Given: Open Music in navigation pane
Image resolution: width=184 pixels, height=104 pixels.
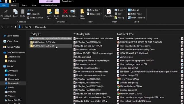Looking at the screenshot, I should [x=11, y=88].
